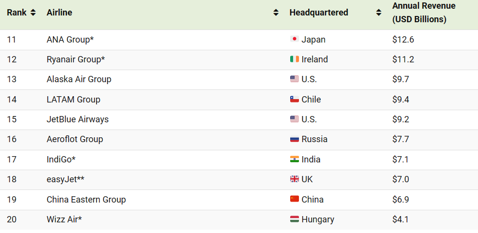Click the China flag icon
Image resolution: width=478 pixels, height=233 pixels.
pos(295,199)
